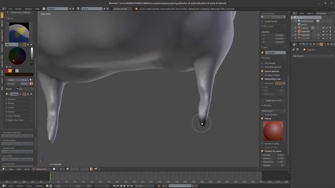Expand the Color Palette panel
The width and height of the screenshot is (335, 188).
coord(14,116)
